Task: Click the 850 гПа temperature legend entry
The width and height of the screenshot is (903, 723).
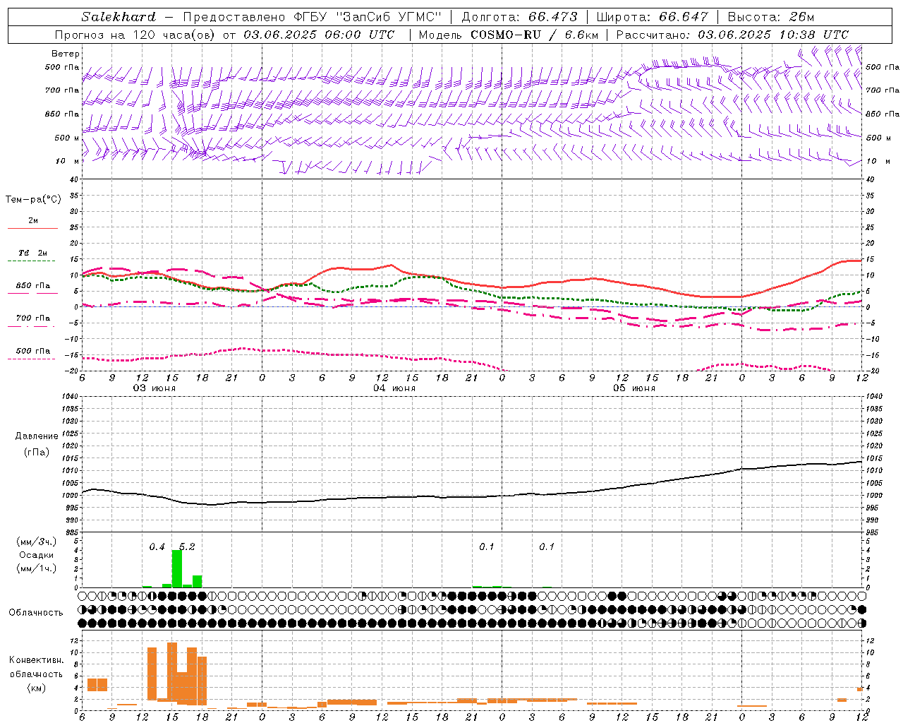Action: [33, 286]
